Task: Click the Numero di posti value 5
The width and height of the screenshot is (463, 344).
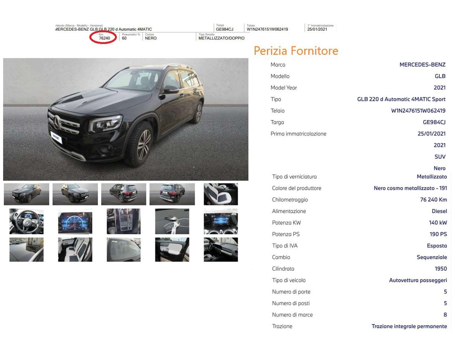Action: point(445,303)
